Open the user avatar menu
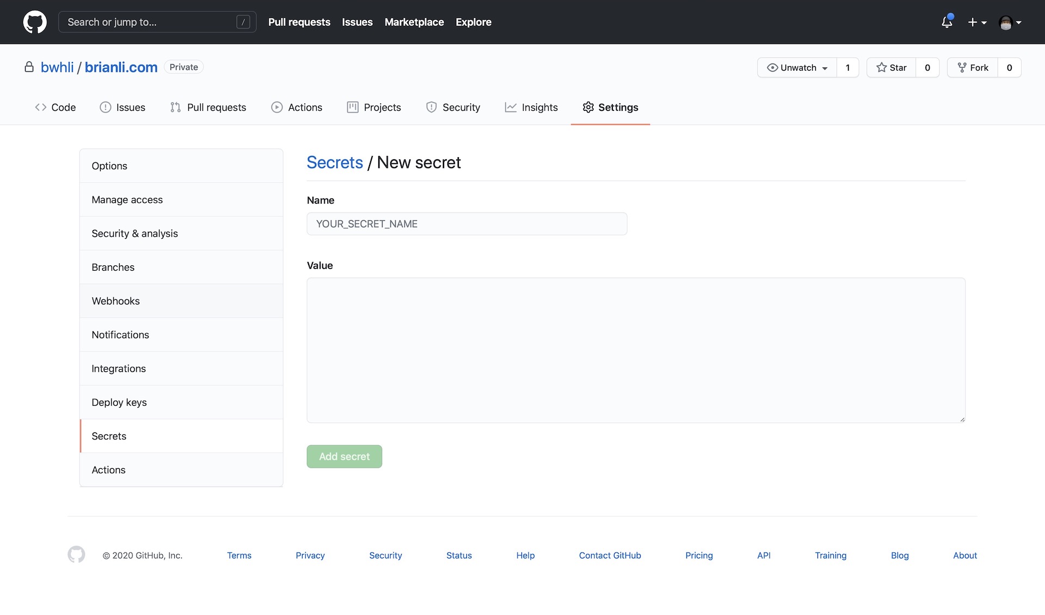This screenshot has width=1045, height=615. tap(1010, 22)
